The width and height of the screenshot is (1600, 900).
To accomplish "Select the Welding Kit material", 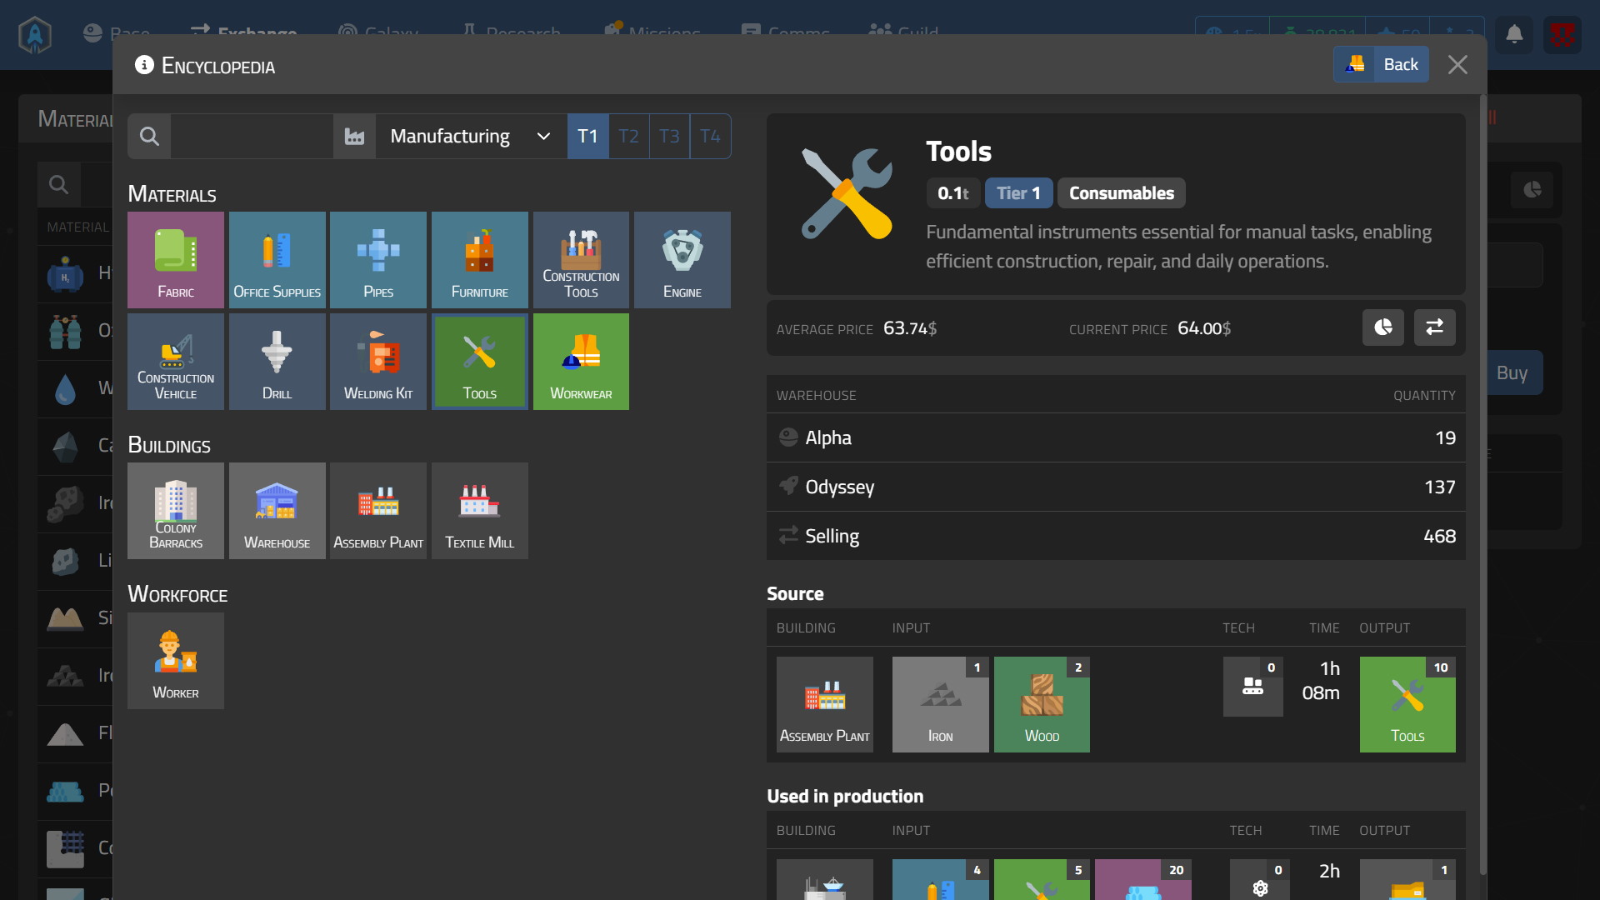I will pos(377,362).
